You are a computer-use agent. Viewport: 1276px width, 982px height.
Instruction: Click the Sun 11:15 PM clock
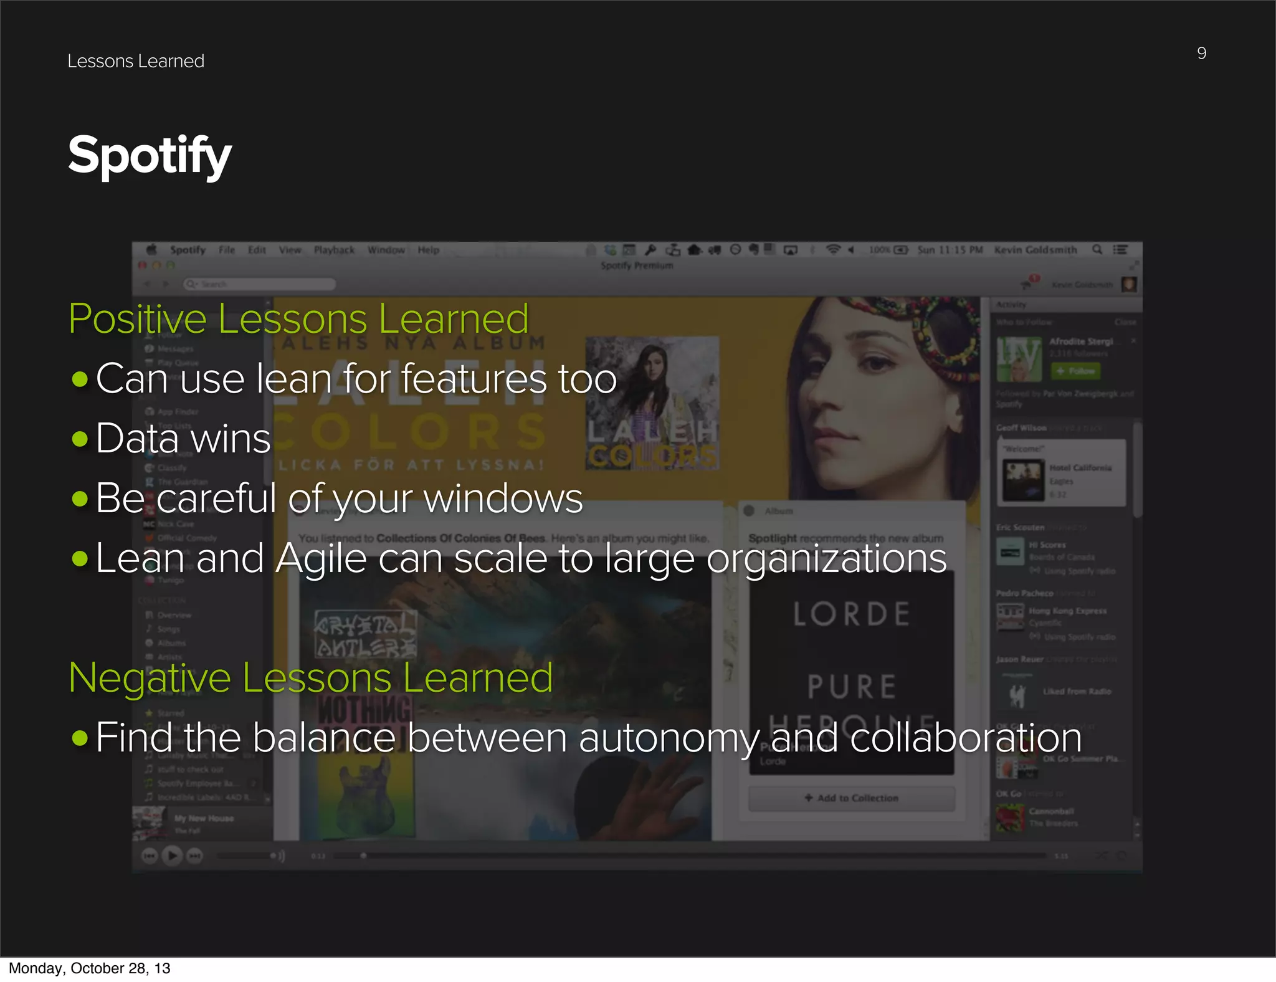950,250
